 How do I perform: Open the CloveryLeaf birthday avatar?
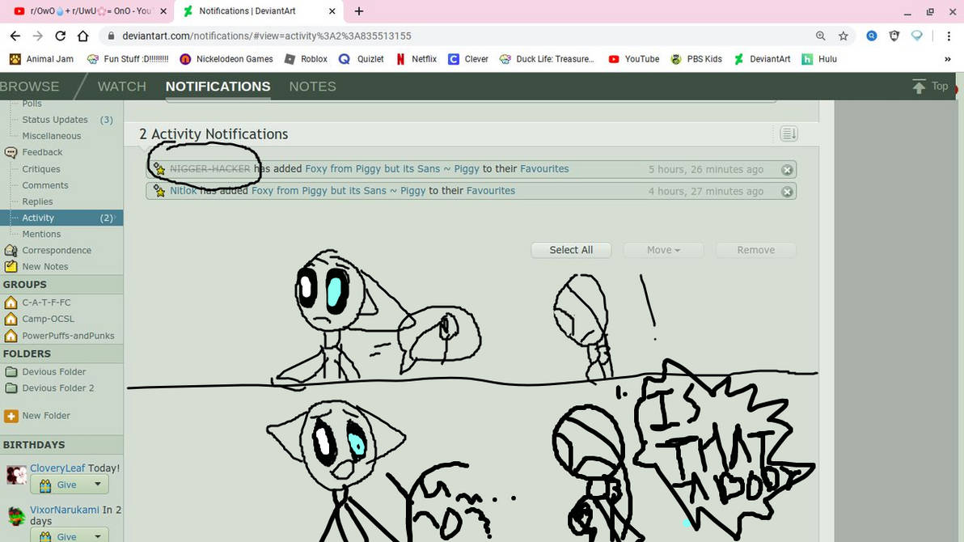coord(16,475)
